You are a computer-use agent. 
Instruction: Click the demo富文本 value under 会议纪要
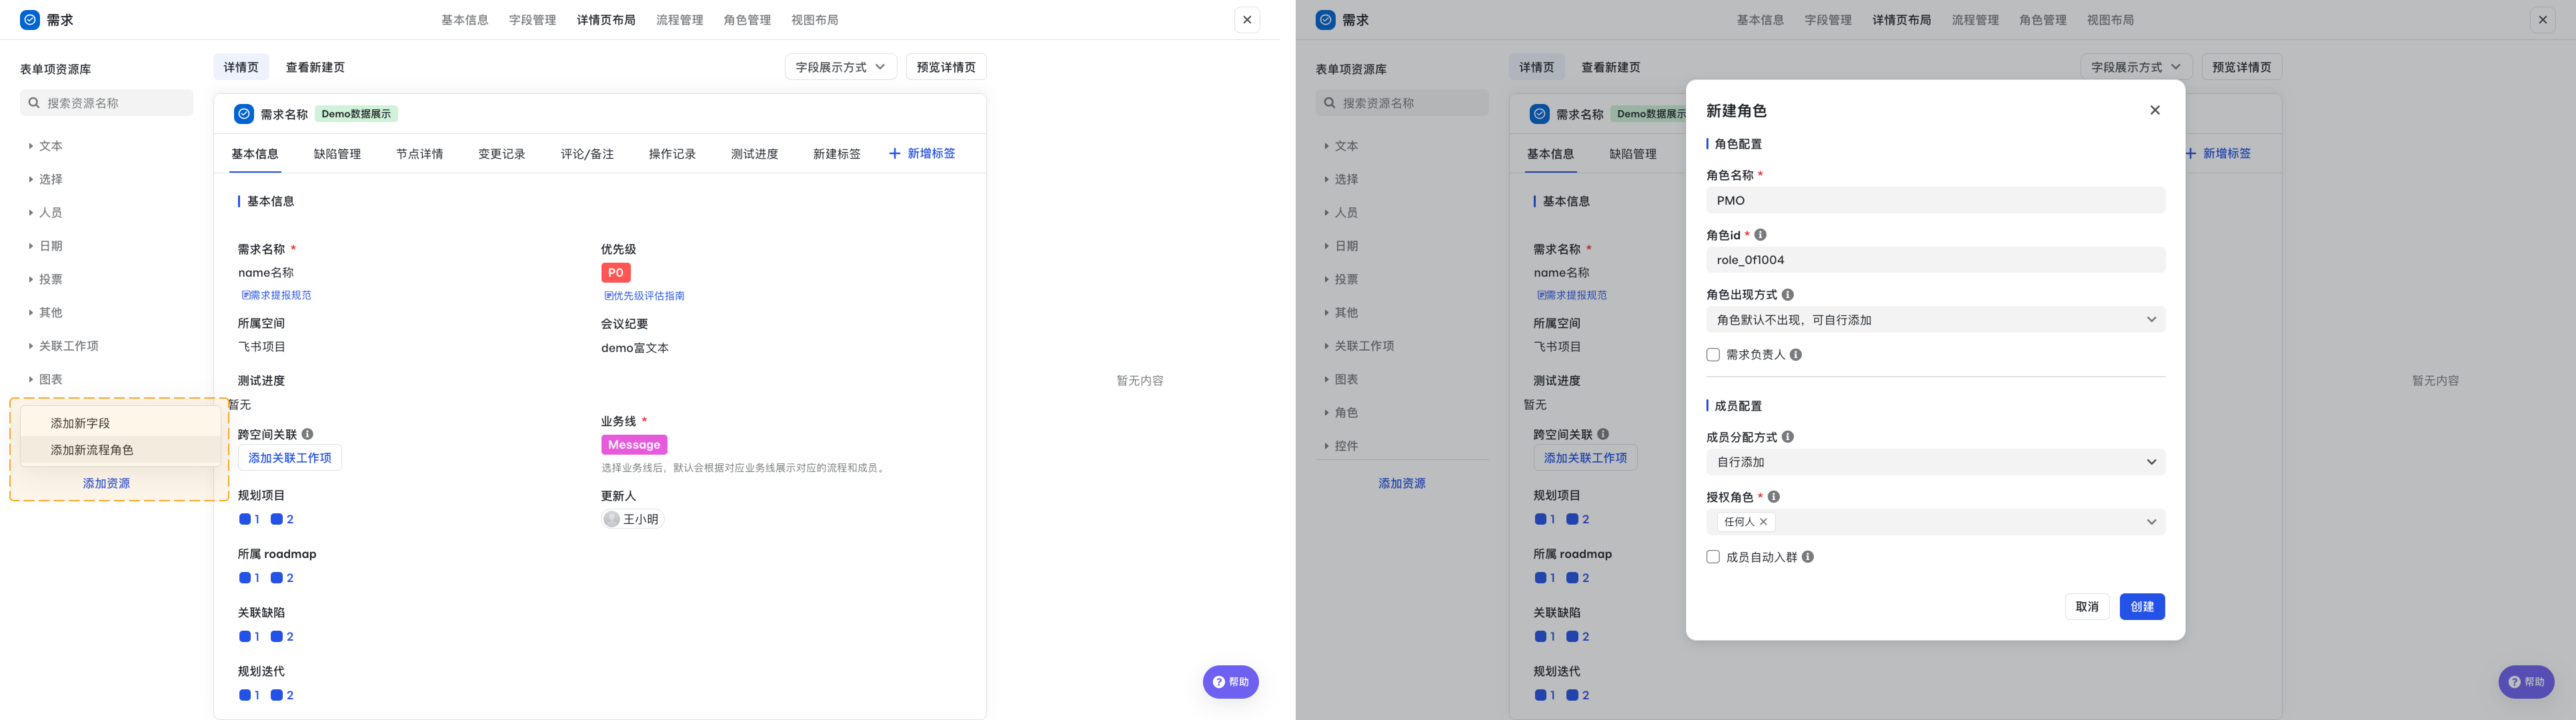point(635,348)
